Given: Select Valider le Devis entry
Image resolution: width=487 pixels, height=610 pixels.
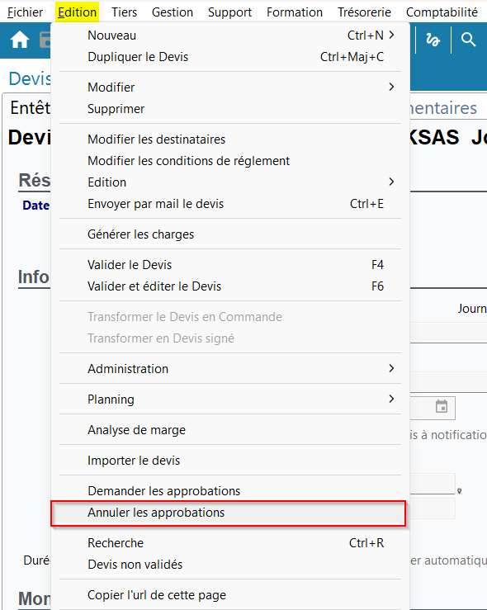Looking at the screenshot, I should [230, 265].
